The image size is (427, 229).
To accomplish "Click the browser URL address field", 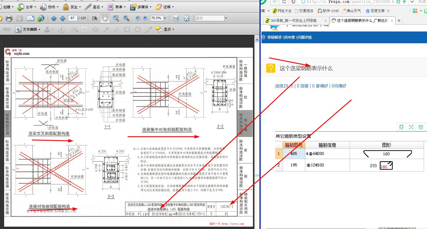I will coord(351,2).
